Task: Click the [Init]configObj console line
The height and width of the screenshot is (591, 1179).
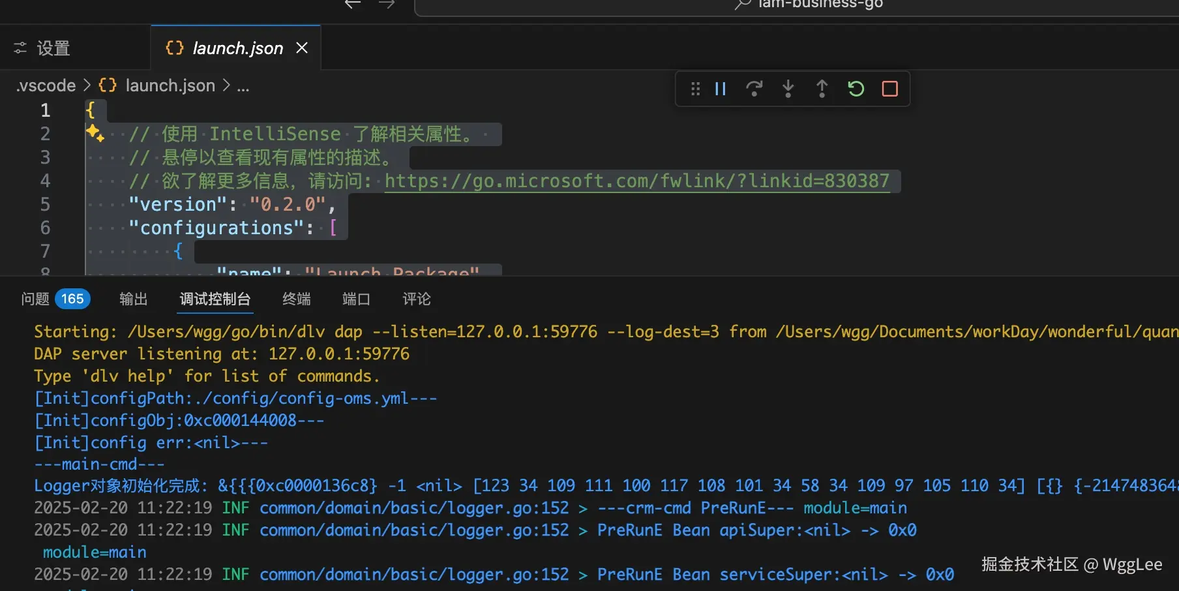Action: pos(179,420)
